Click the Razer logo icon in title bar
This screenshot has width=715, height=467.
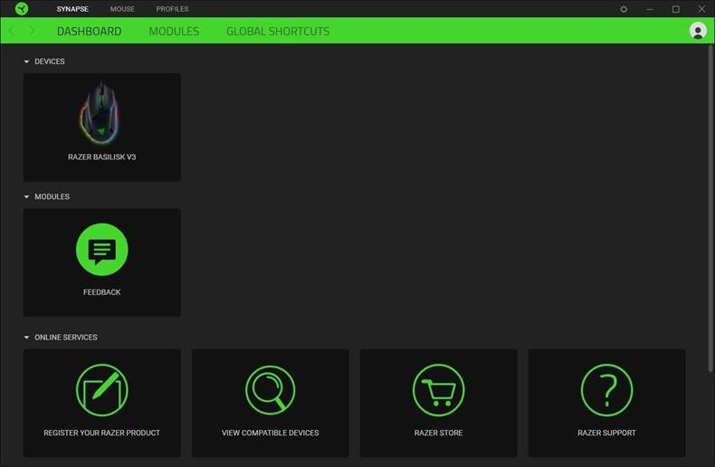(x=22, y=9)
